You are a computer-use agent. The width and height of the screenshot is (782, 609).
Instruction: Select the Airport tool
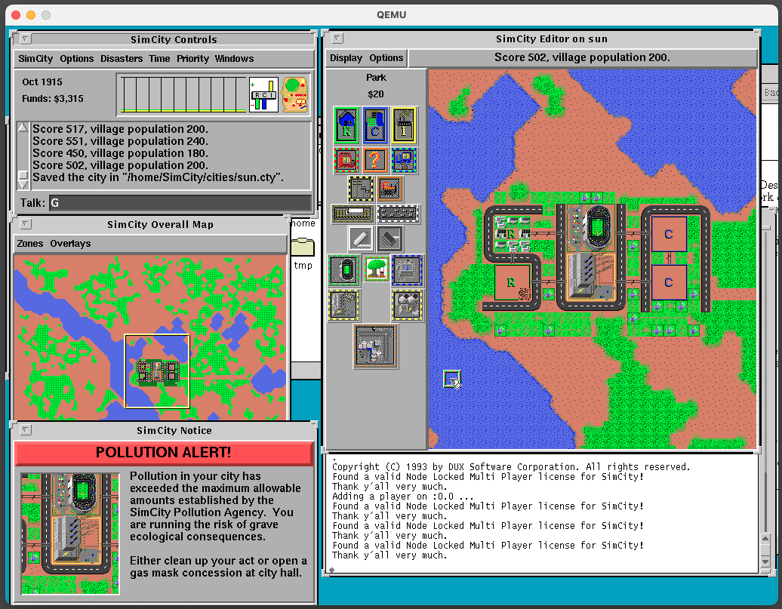374,346
